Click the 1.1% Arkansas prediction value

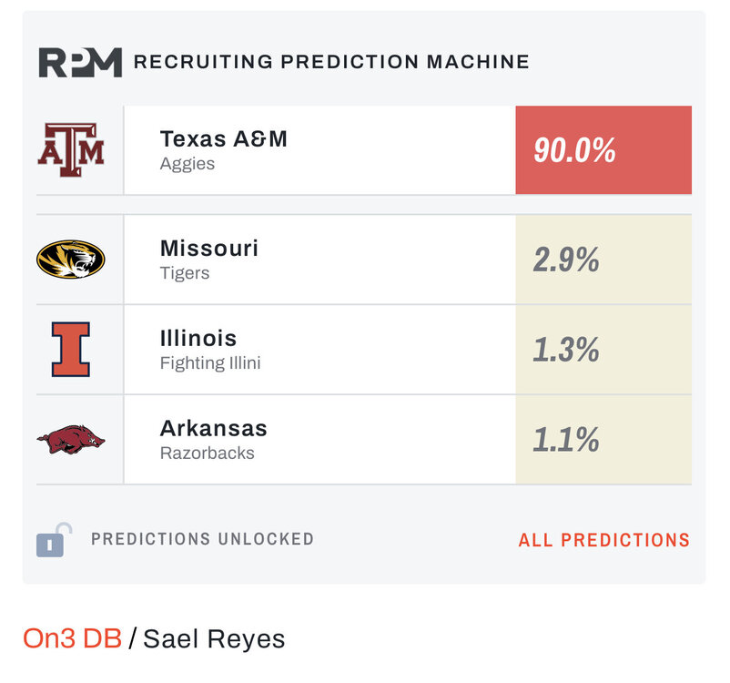[x=566, y=440]
